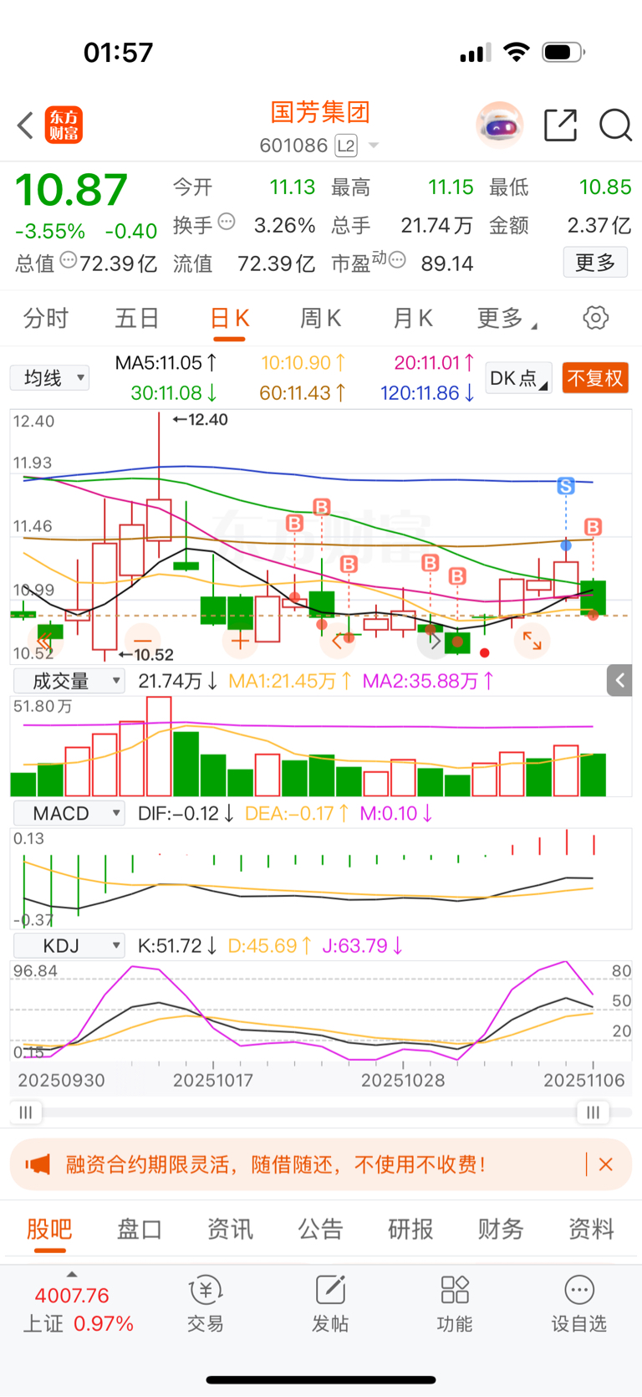
Task: Tap the DIF:-0.12 MACD value
Action: [186, 813]
